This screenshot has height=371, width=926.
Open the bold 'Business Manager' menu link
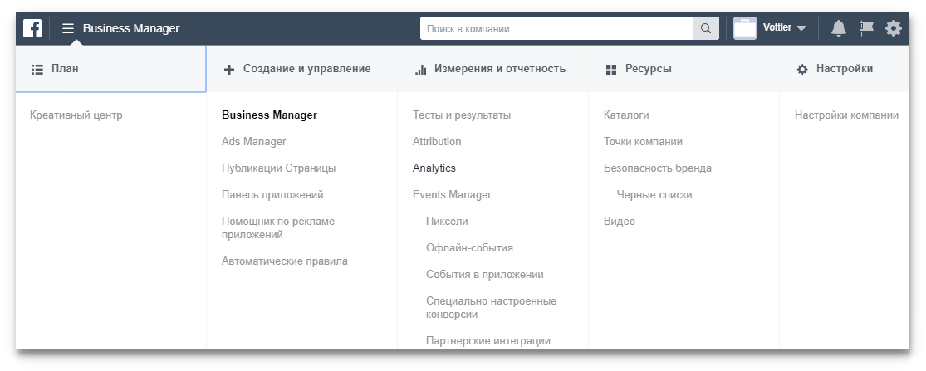point(269,115)
